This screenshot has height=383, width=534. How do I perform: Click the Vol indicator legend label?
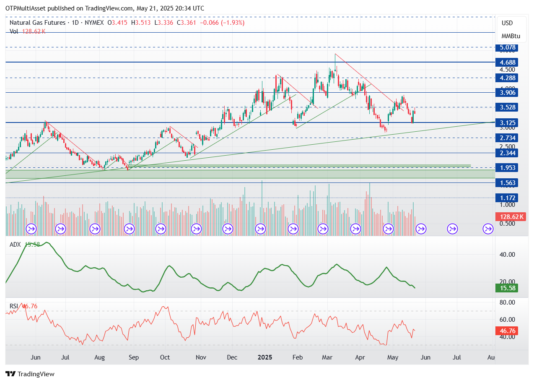pos(14,31)
